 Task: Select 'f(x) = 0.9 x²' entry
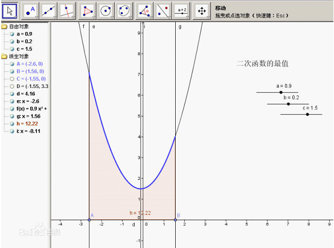(31, 109)
